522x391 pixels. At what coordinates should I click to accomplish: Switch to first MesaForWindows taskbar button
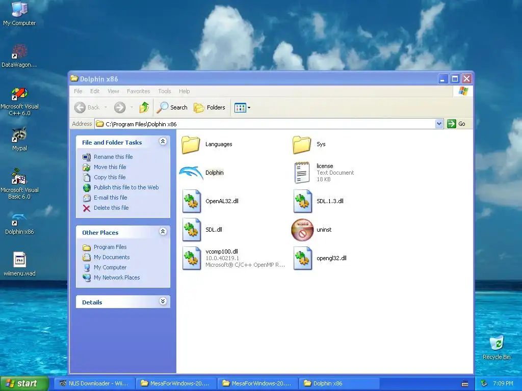tap(176, 383)
